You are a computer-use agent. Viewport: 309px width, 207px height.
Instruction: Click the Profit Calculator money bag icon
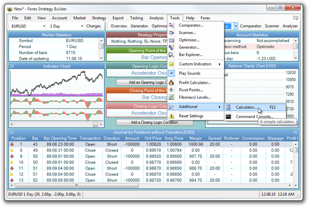171,82
